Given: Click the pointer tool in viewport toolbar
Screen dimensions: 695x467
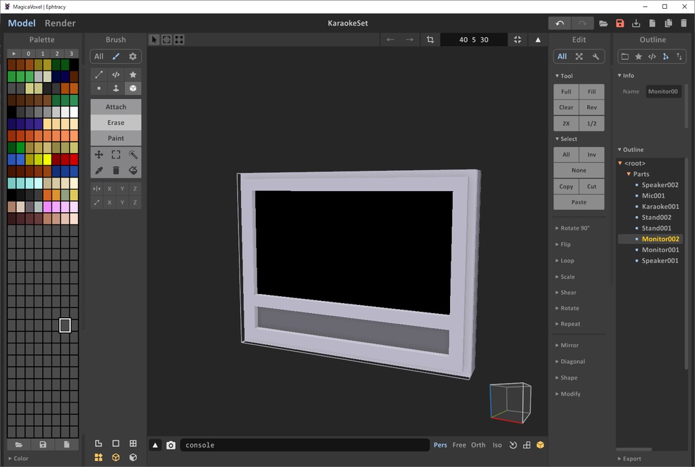Looking at the screenshot, I should click(154, 40).
